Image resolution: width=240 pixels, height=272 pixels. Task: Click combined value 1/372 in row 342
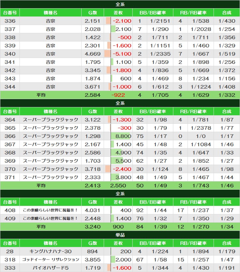coord(227,70)
